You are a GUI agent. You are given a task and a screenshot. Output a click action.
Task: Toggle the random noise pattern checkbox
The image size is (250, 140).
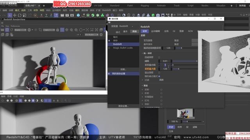point(159,76)
